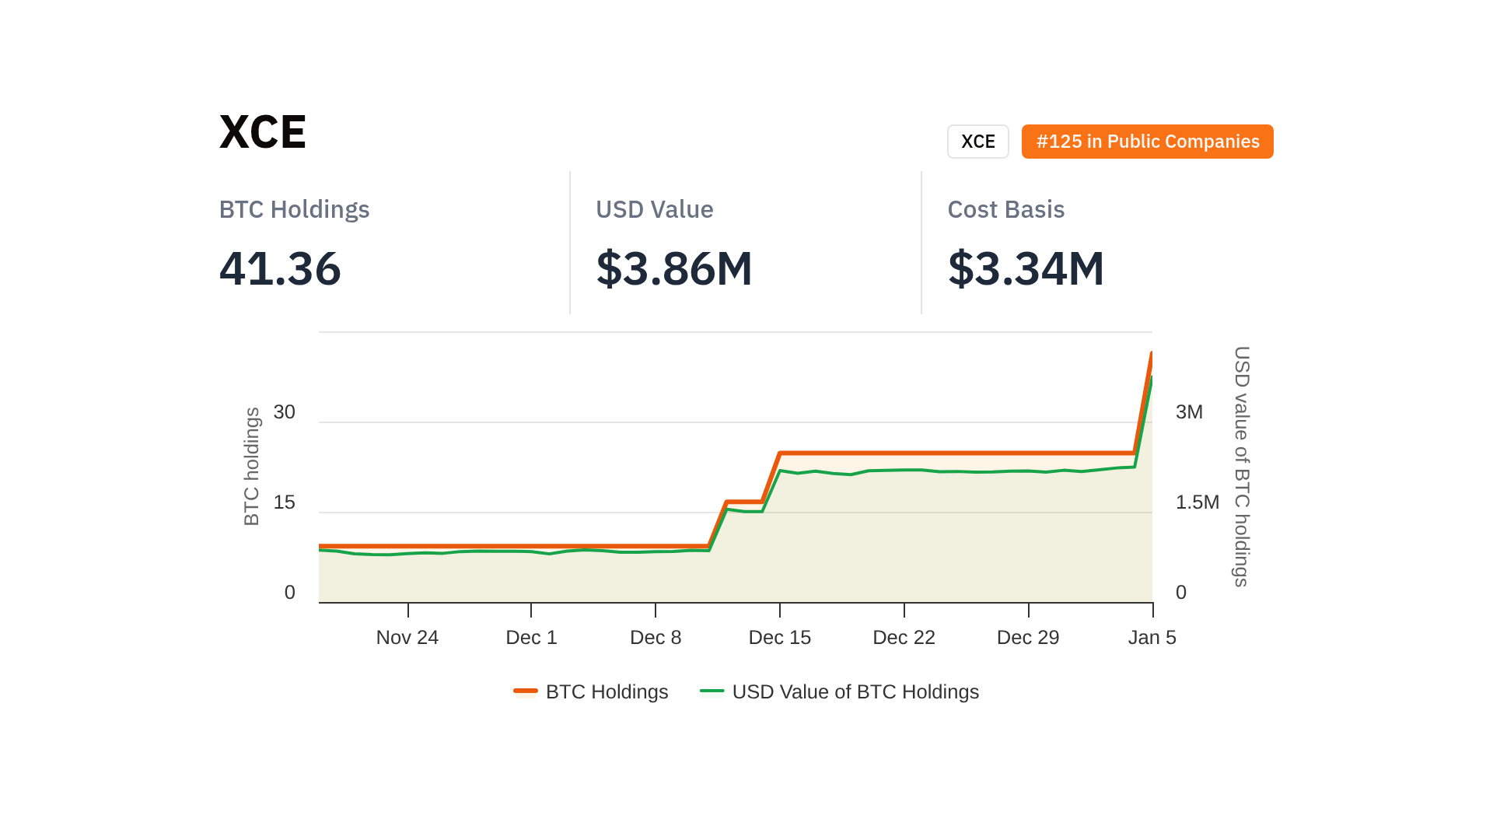Click the XCE page heading
The width and height of the screenshot is (1493, 840).
pos(263,131)
